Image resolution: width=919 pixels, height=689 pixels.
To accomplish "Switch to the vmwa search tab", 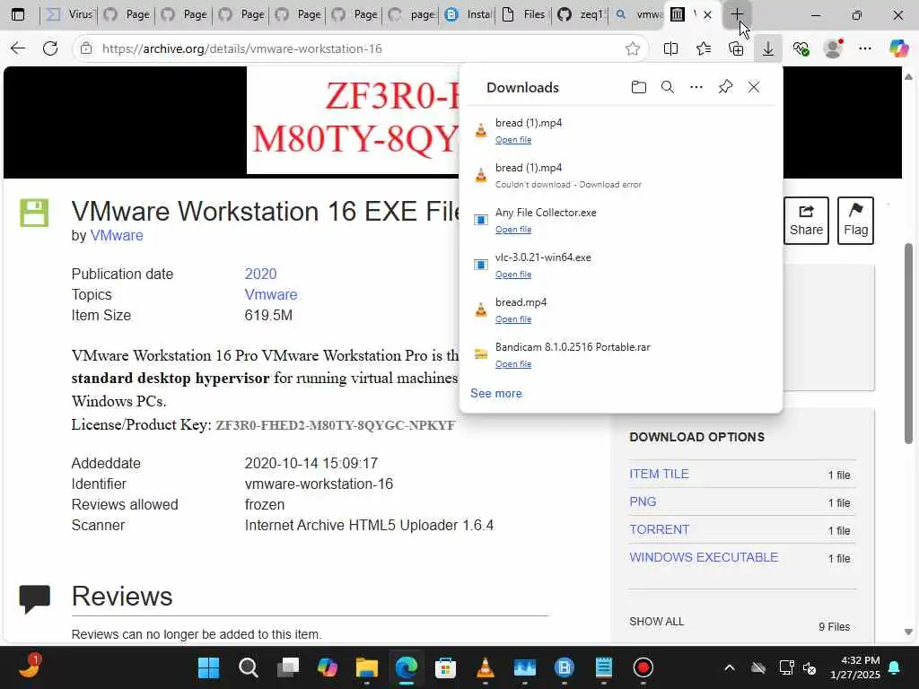I will pyautogui.click(x=637, y=14).
